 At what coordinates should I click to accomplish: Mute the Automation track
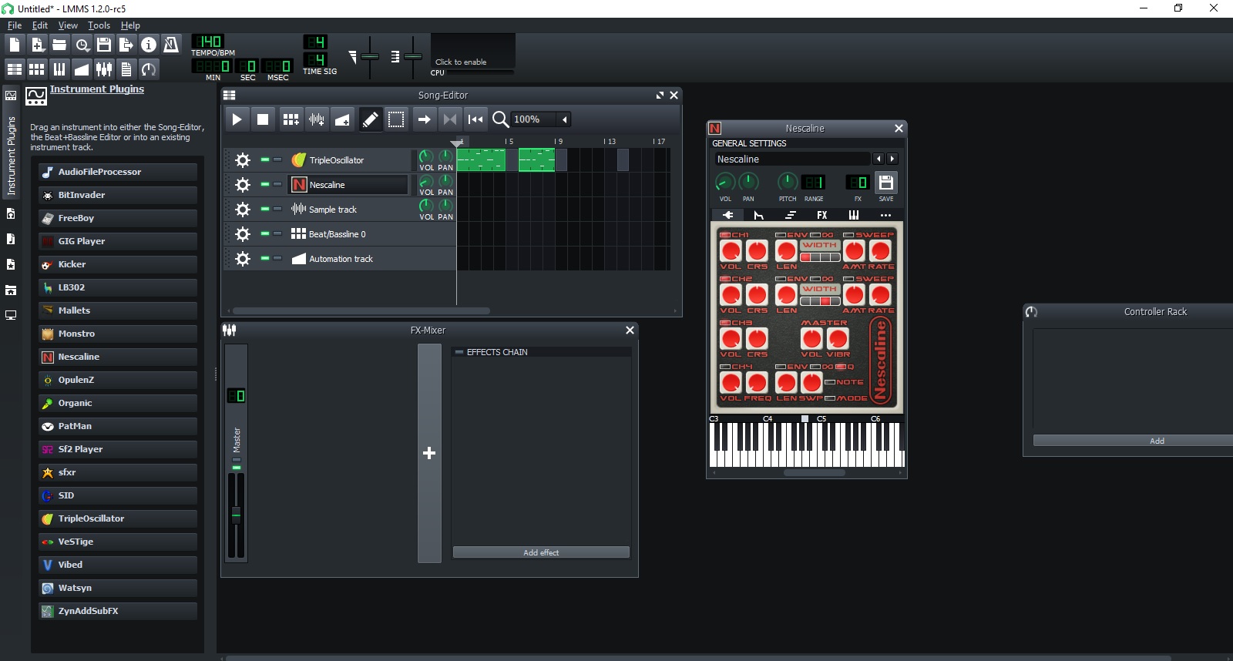(265, 258)
